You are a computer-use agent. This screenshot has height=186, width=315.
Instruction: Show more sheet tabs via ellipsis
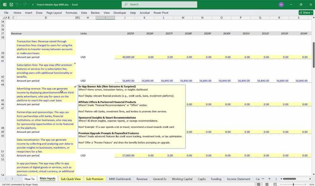pos(263,179)
